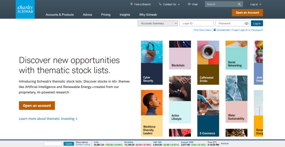Image resolution: width=285 pixels, height=147 pixels.
Task: Click the search magnifier icon
Action: tap(239, 4)
